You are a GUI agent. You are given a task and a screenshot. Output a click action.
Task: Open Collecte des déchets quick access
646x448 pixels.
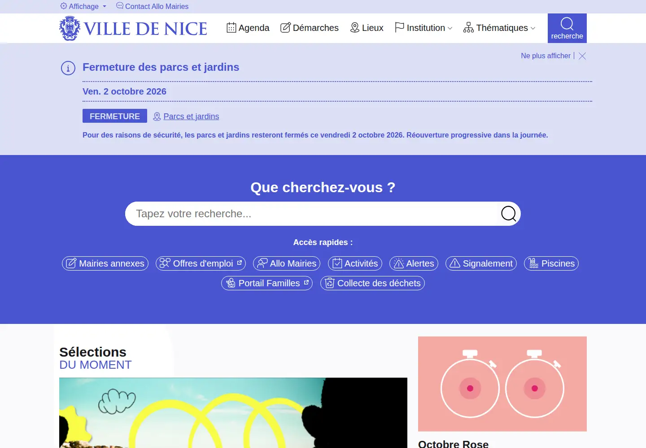click(x=372, y=283)
